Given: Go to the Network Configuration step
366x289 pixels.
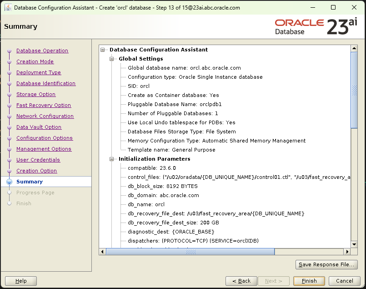Looking at the screenshot, I should pyautogui.click(x=45, y=116).
